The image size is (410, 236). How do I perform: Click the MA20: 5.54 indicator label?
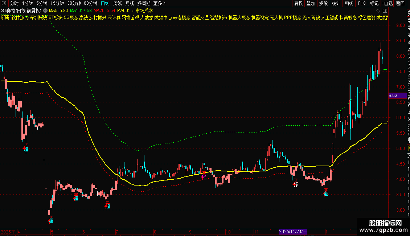[x=104, y=11]
